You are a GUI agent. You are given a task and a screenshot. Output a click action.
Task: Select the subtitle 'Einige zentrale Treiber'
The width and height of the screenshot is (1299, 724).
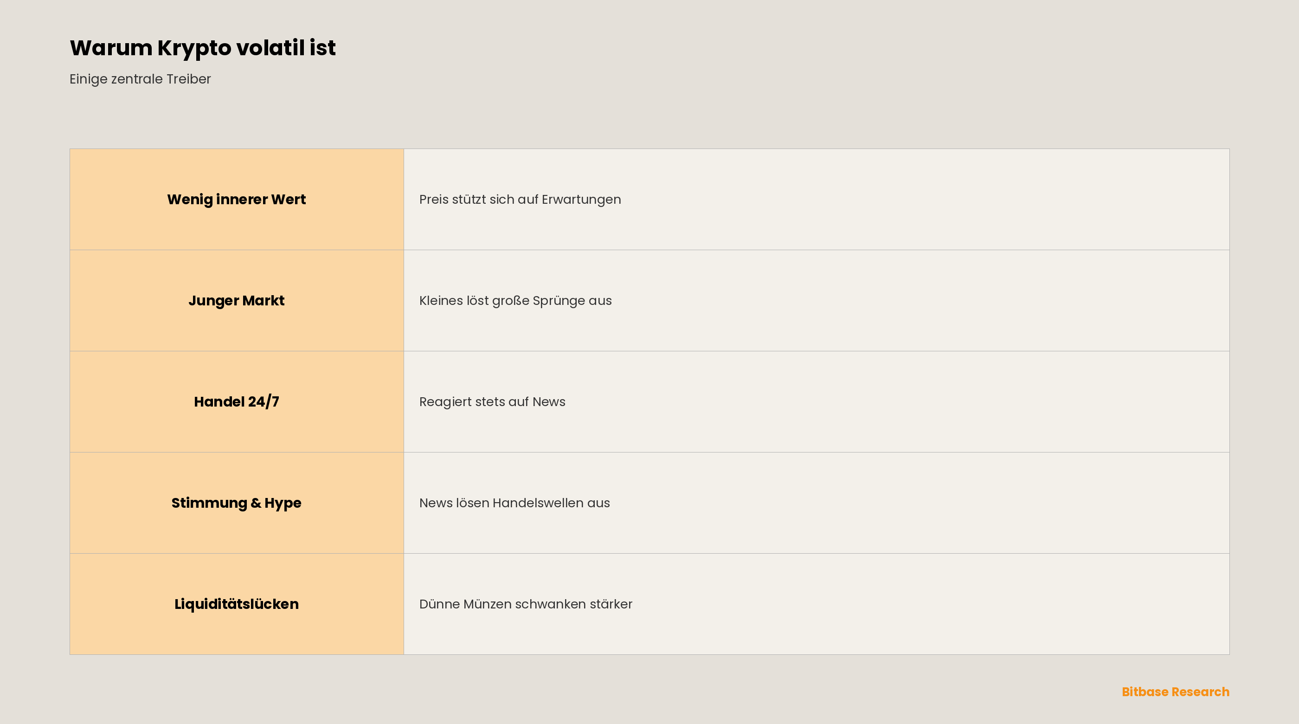pos(140,79)
